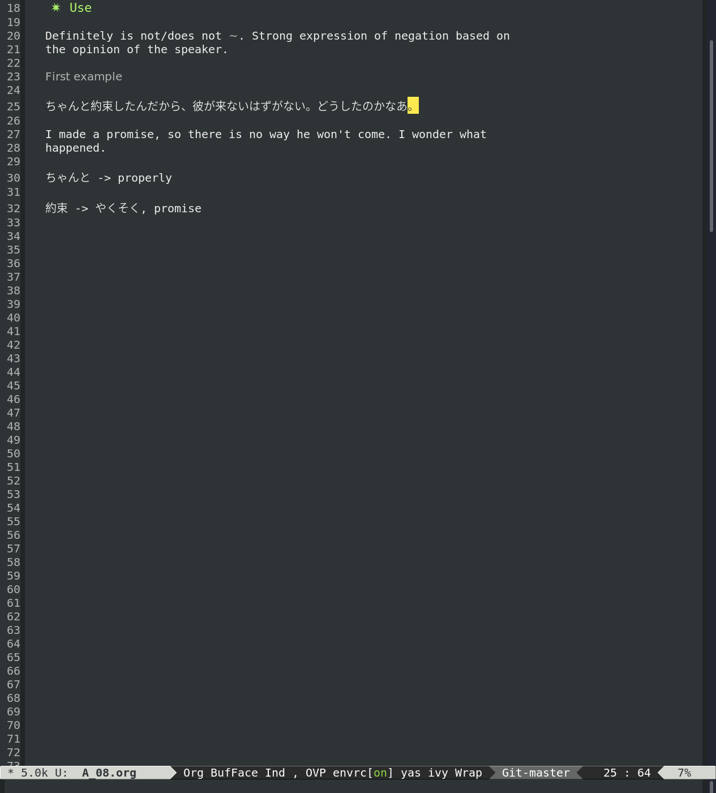716x793 pixels.
Task: Click the vertical scrollbar thumb
Action: coord(711,136)
